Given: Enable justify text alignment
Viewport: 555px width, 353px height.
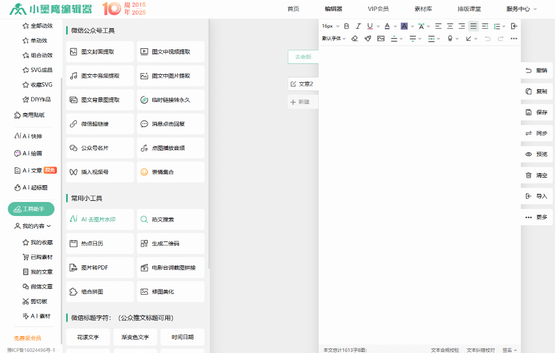Looking at the screenshot, I should point(473,26).
